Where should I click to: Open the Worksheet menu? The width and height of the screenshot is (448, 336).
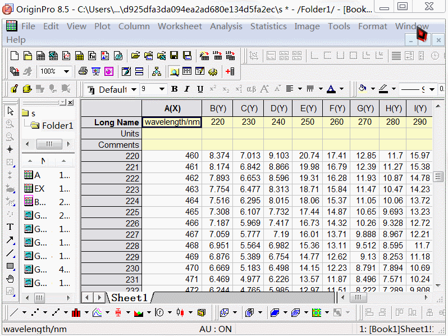pos(180,26)
